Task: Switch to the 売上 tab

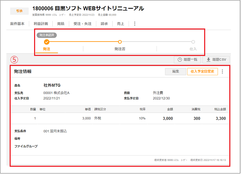Action: (x=120, y=24)
